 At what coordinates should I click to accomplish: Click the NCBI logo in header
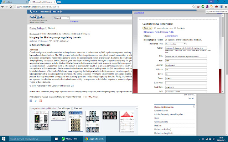click(33, 11)
